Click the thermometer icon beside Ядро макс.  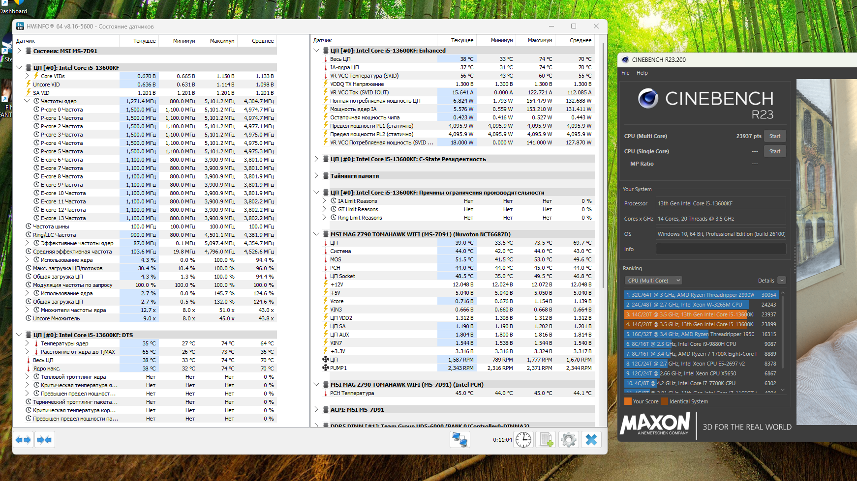click(29, 368)
